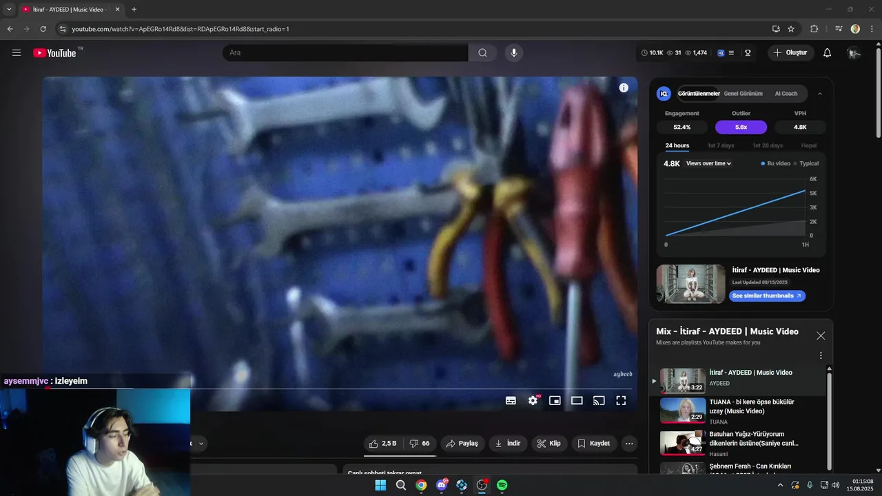The width and height of the screenshot is (882, 496).
Task: Open the YouTube account avatar menu
Action: 854,52
